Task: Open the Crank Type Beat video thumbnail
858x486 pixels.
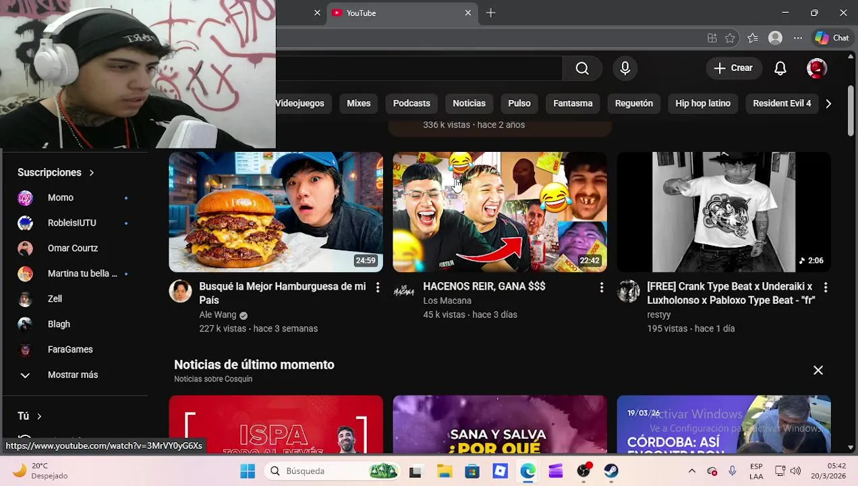Action: pyautogui.click(x=724, y=212)
